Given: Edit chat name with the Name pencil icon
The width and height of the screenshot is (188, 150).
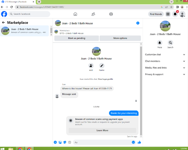Looking at the screenshot, I should pos(102,66).
